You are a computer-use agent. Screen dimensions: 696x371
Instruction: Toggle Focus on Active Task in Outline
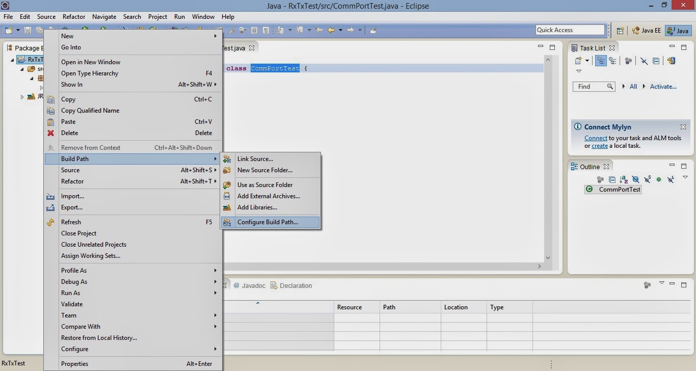click(600, 179)
